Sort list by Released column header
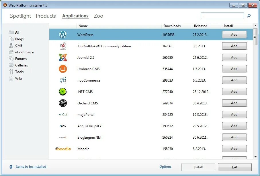Screen dimensions: 260x176 click(207, 26)
